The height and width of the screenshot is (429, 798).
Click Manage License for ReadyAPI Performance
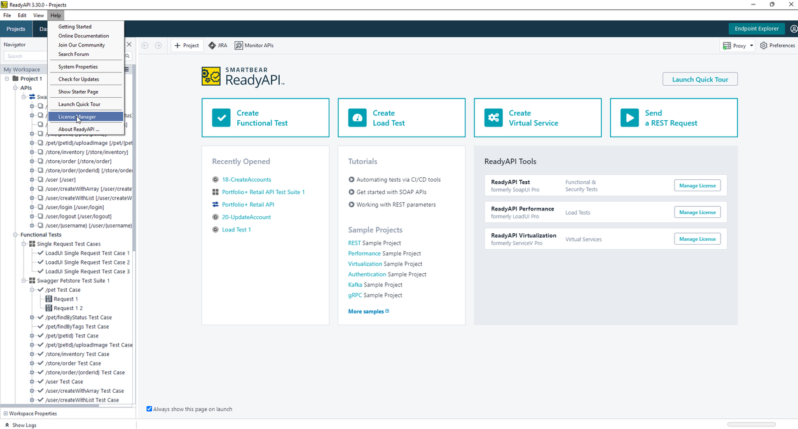click(698, 212)
